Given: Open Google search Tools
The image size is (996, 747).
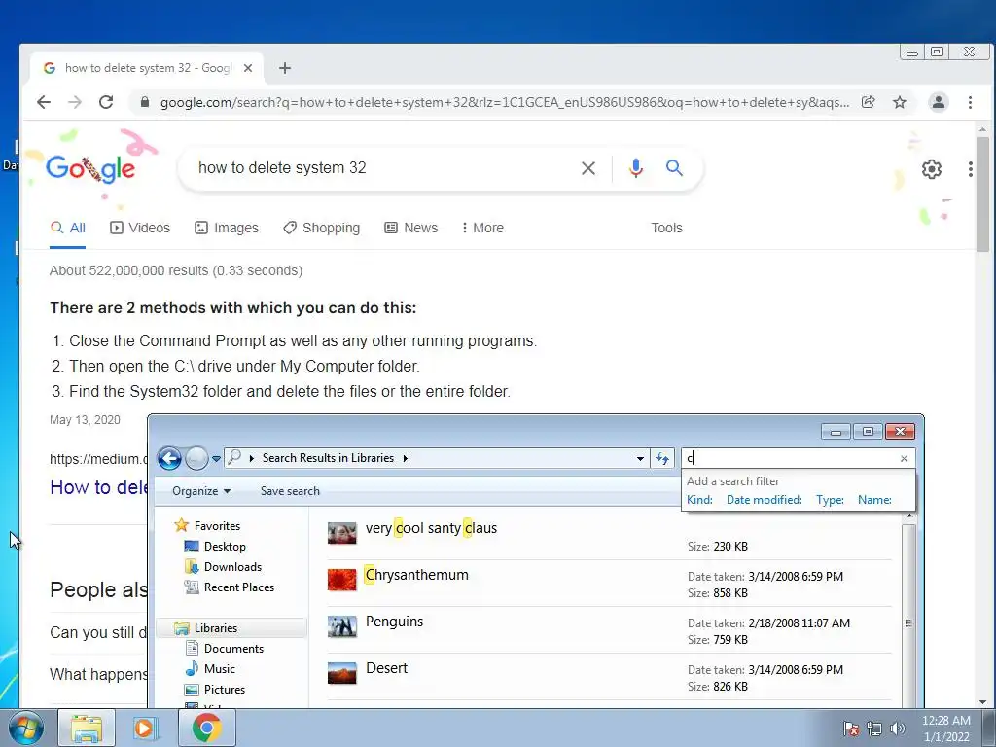Looking at the screenshot, I should [x=666, y=228].
